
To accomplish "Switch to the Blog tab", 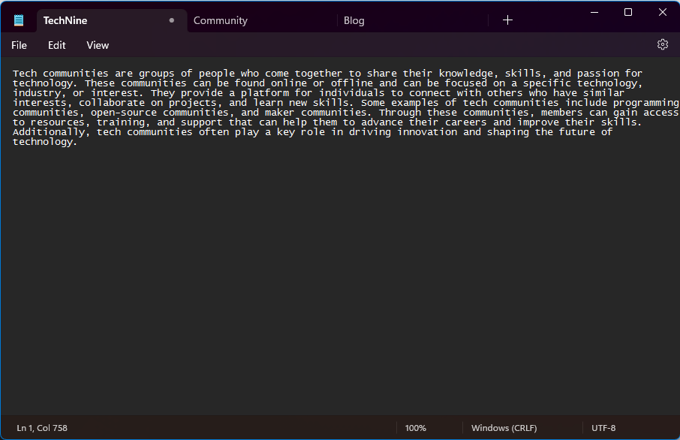I will click(x=354, y=20).
